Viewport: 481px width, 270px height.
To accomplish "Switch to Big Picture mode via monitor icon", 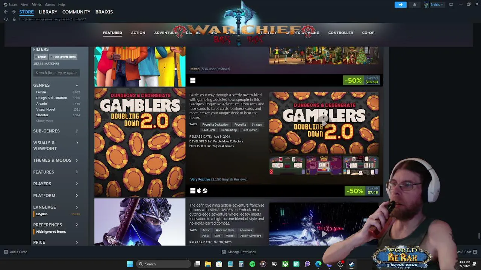I will (x=451, y=4).
